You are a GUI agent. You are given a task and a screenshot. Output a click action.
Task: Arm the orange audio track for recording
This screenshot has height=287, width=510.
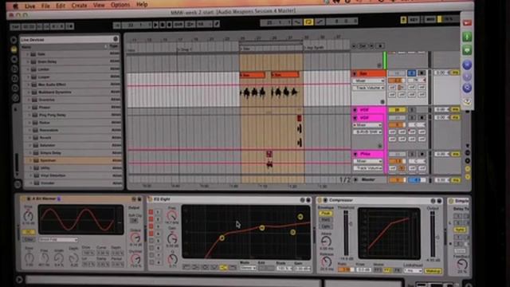click(x=422, y=73)
